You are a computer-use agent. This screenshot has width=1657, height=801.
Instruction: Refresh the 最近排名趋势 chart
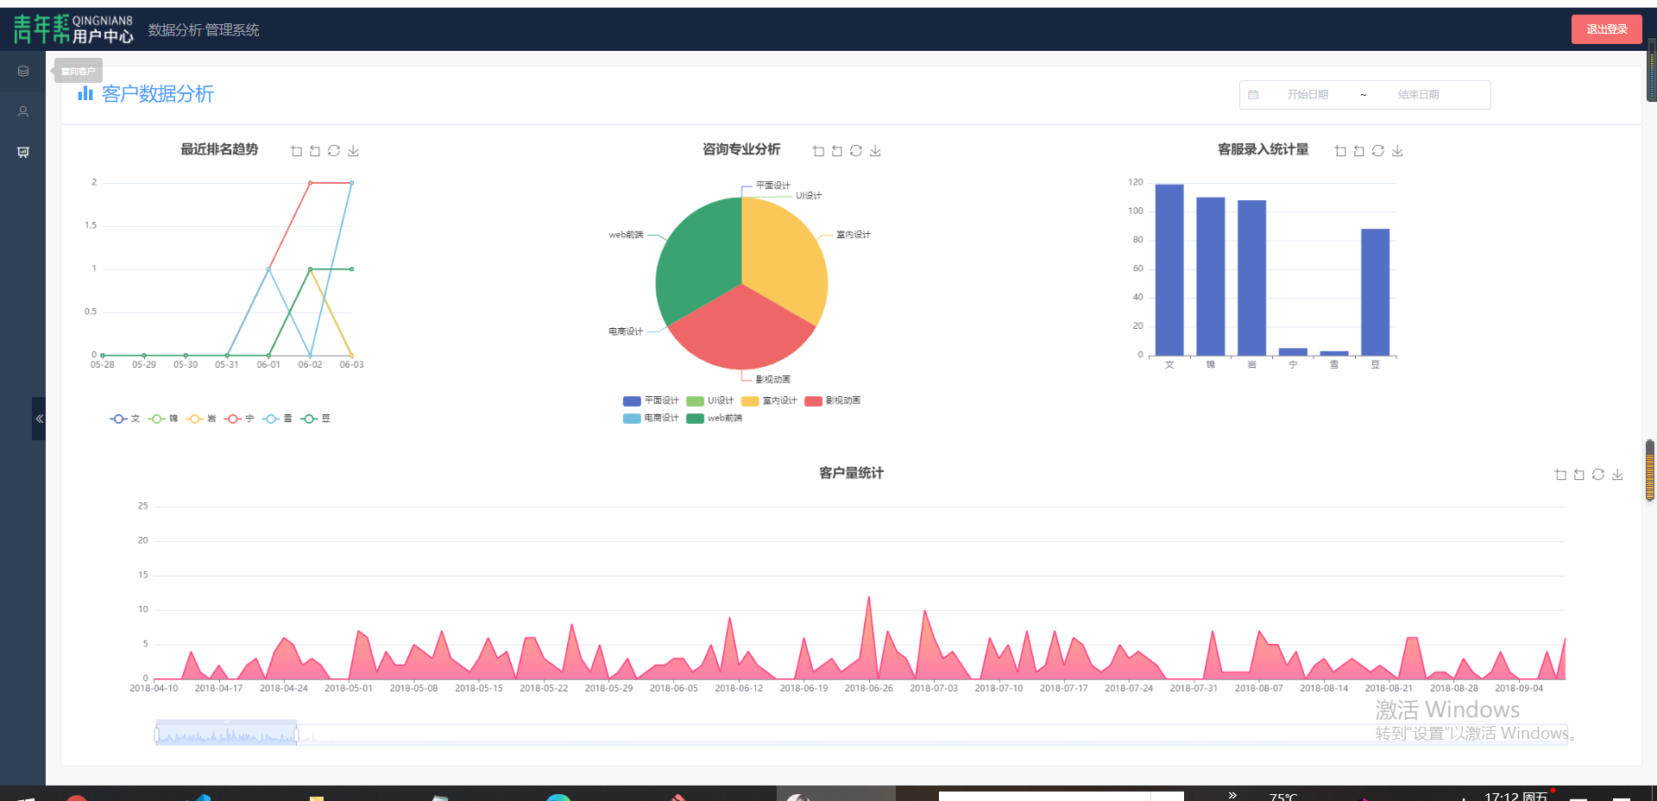click(334, 150)
